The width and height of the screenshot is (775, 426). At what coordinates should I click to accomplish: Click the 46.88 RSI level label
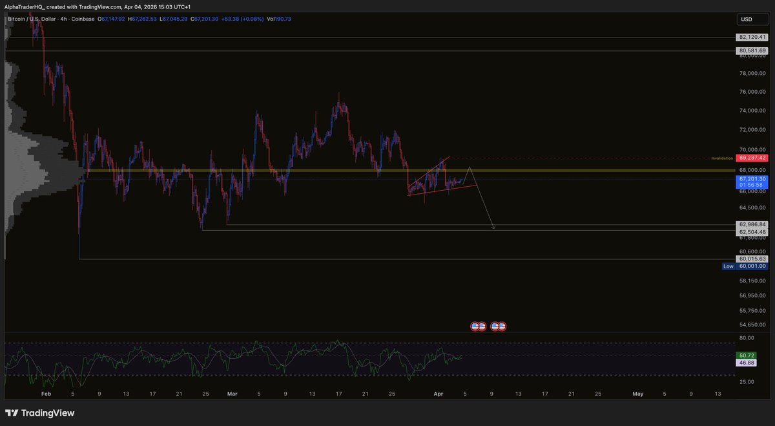tap(746, 363)
